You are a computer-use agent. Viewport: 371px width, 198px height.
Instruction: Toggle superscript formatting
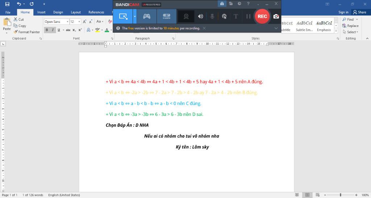(x=80, y=30)
